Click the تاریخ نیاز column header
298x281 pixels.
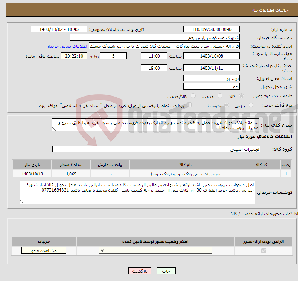(32, 165)
